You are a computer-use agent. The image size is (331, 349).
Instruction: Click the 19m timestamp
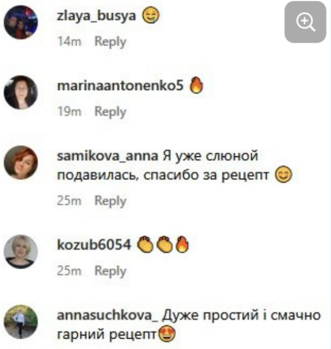tap(69, 112)
